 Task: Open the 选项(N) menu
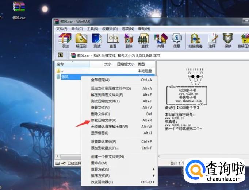coord(128,29)
